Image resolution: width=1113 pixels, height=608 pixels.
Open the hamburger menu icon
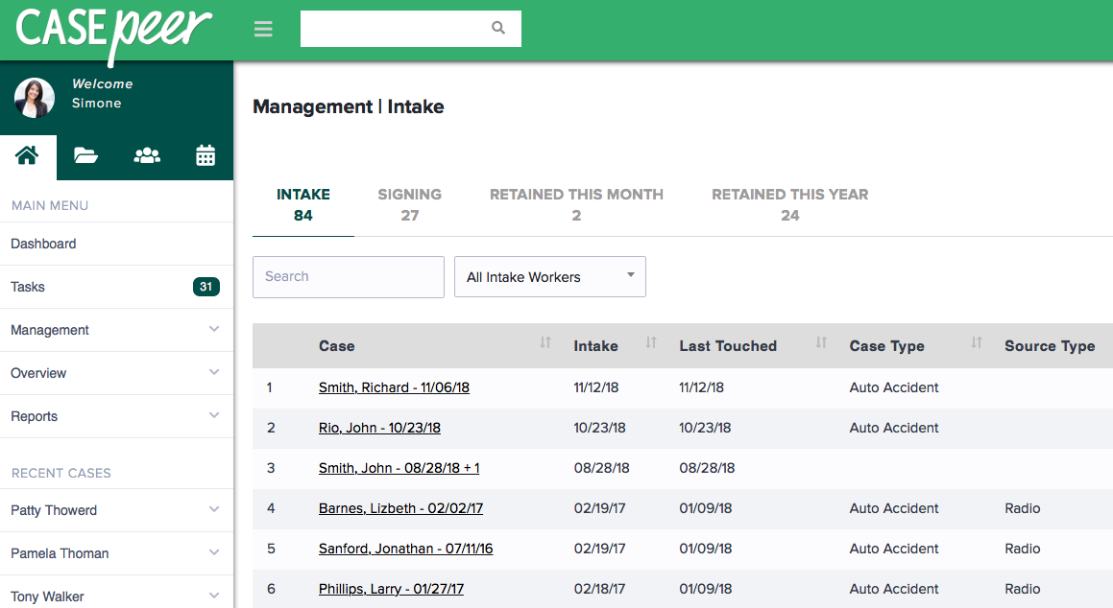tap(263, 28)
